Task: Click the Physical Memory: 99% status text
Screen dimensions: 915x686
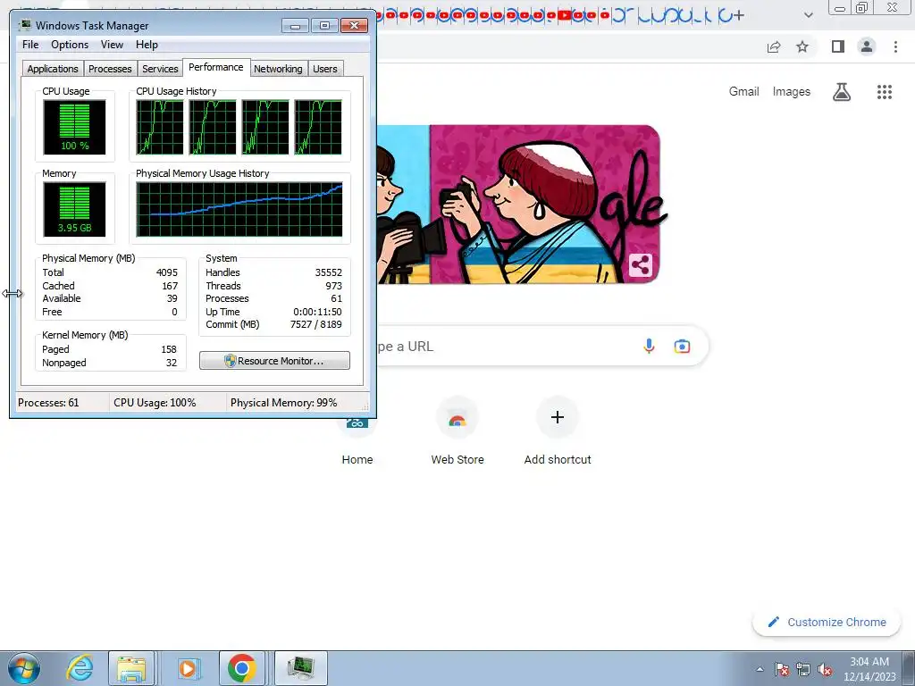Action: 283,403
